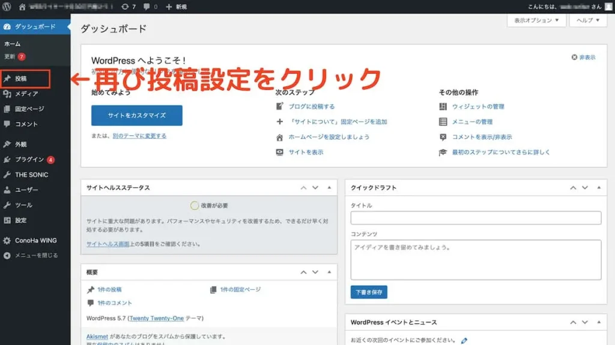This screenshot has height=345, width=615.
Task: Open the ヘルプ dropdown
Action: [x=588, y=20]
